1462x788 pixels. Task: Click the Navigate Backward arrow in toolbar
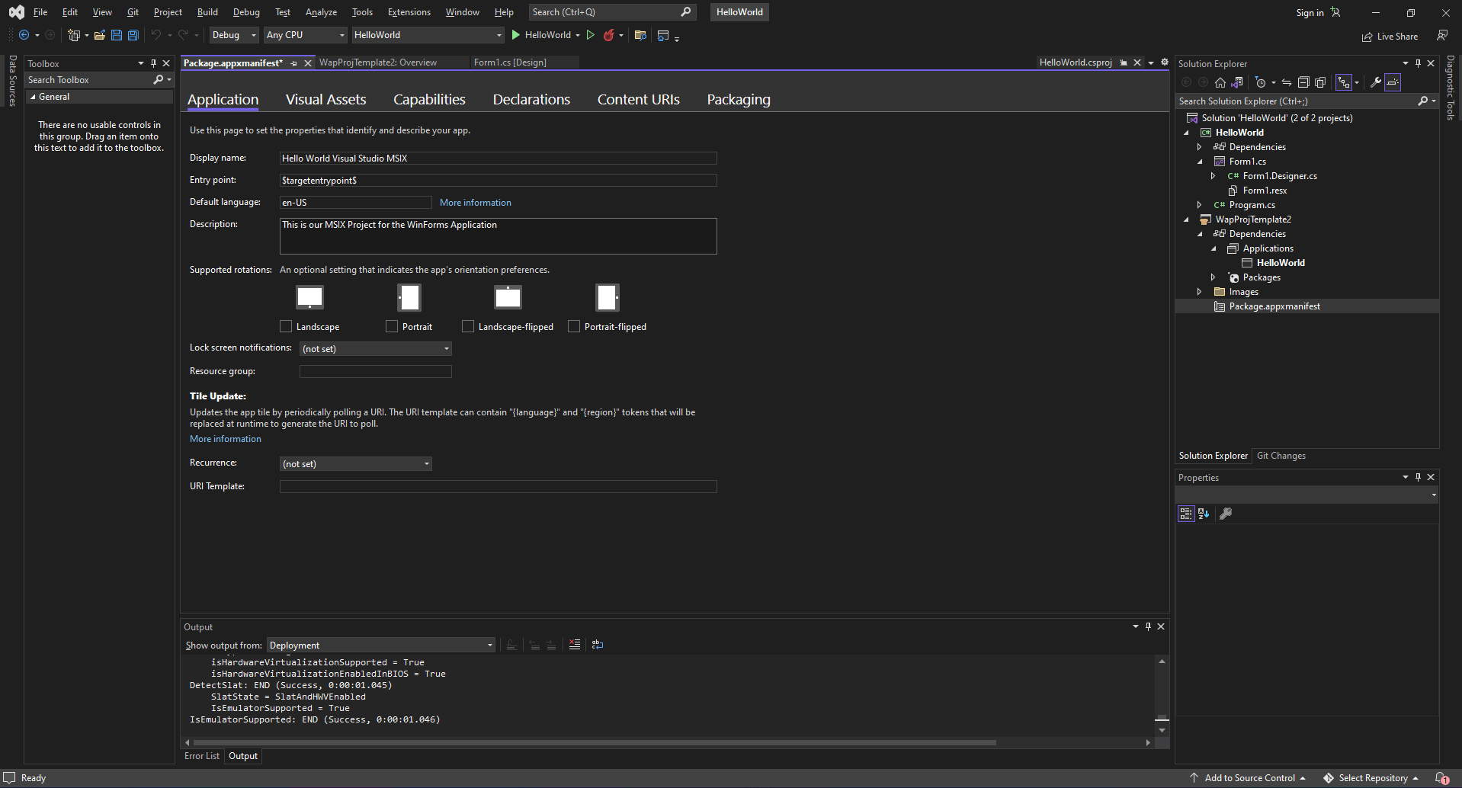pos(24,35)
